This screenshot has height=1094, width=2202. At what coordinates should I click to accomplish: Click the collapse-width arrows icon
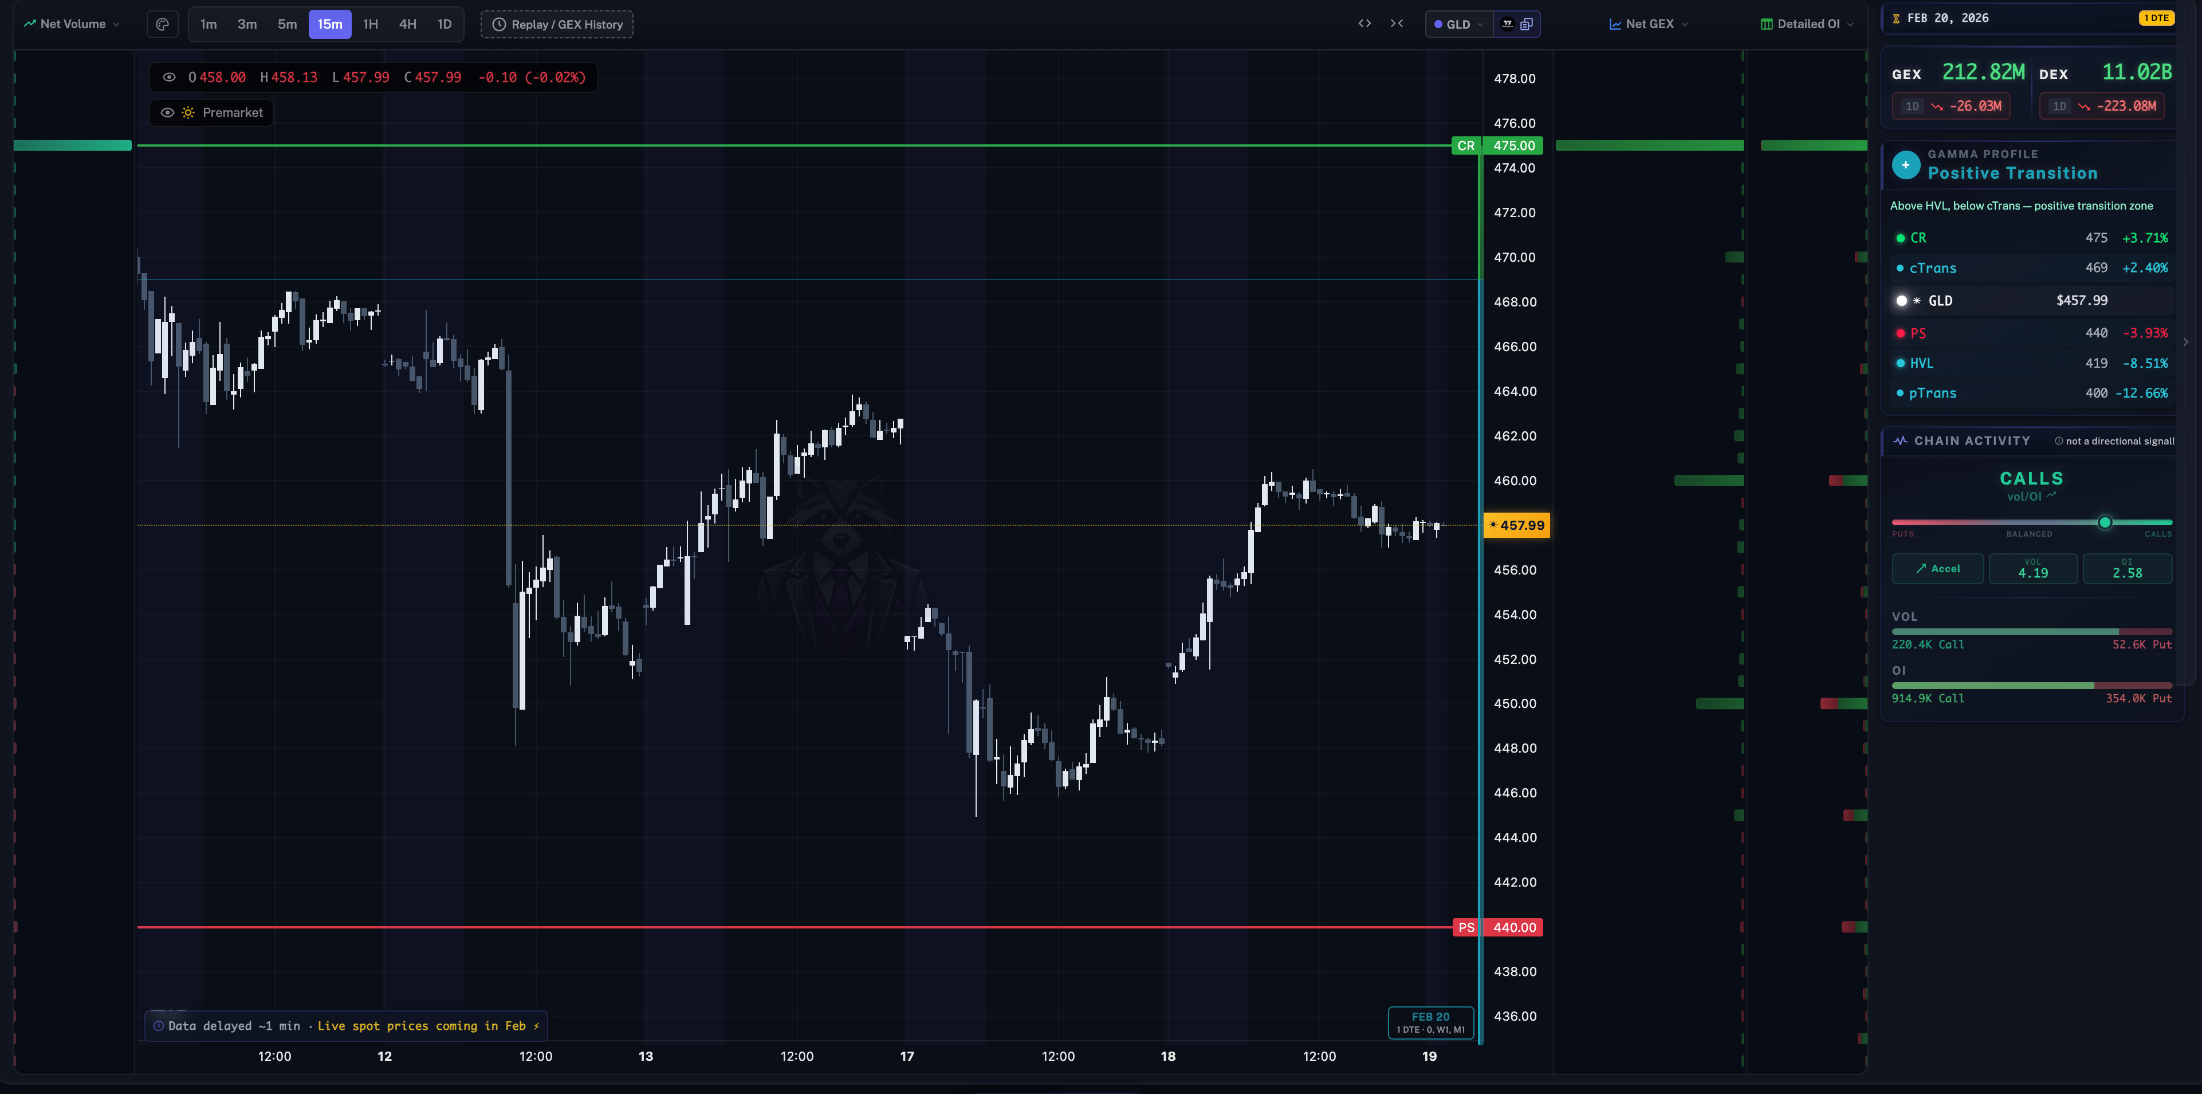point(1397,24)
